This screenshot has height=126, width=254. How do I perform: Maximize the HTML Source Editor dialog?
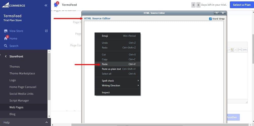217,13
